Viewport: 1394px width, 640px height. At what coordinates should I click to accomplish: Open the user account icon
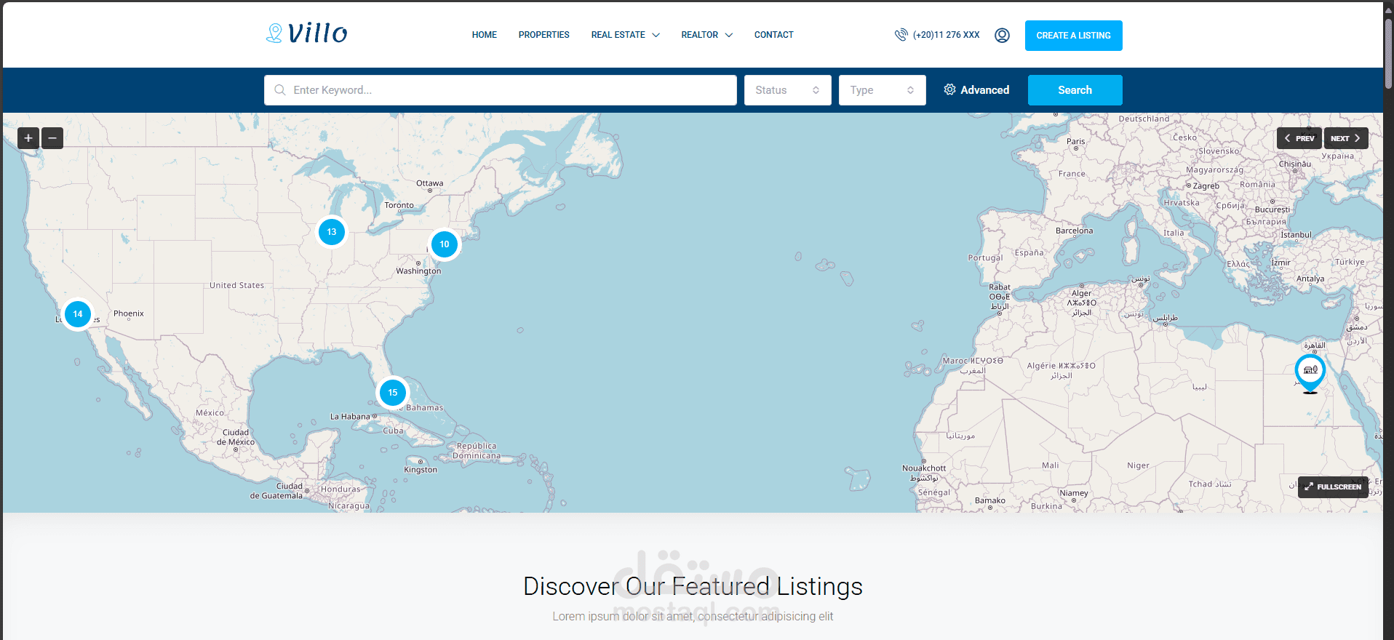[1002, 36]
